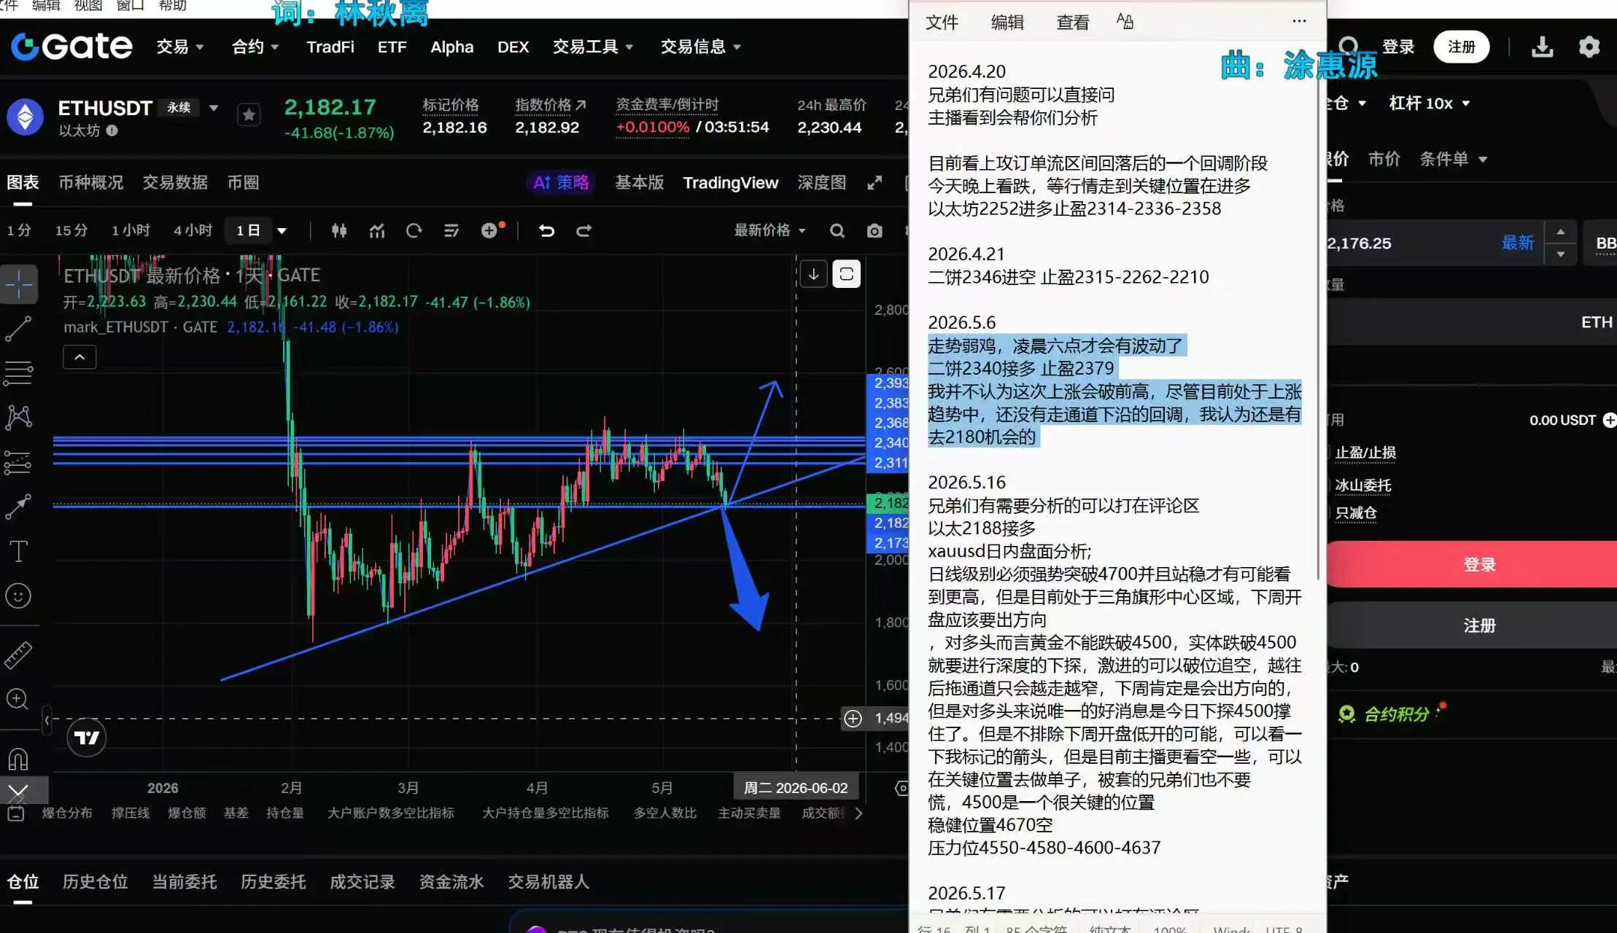Click the chart replay icon
This screenshot has height=933, width=1617.
pos(414,231)
